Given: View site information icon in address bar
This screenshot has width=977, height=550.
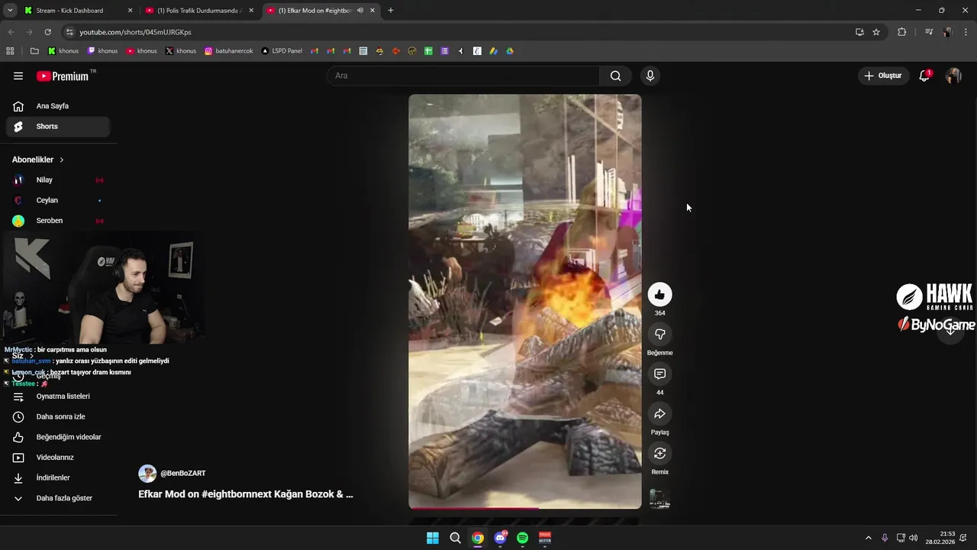Looking at the screenshot, I should point(69,32).
